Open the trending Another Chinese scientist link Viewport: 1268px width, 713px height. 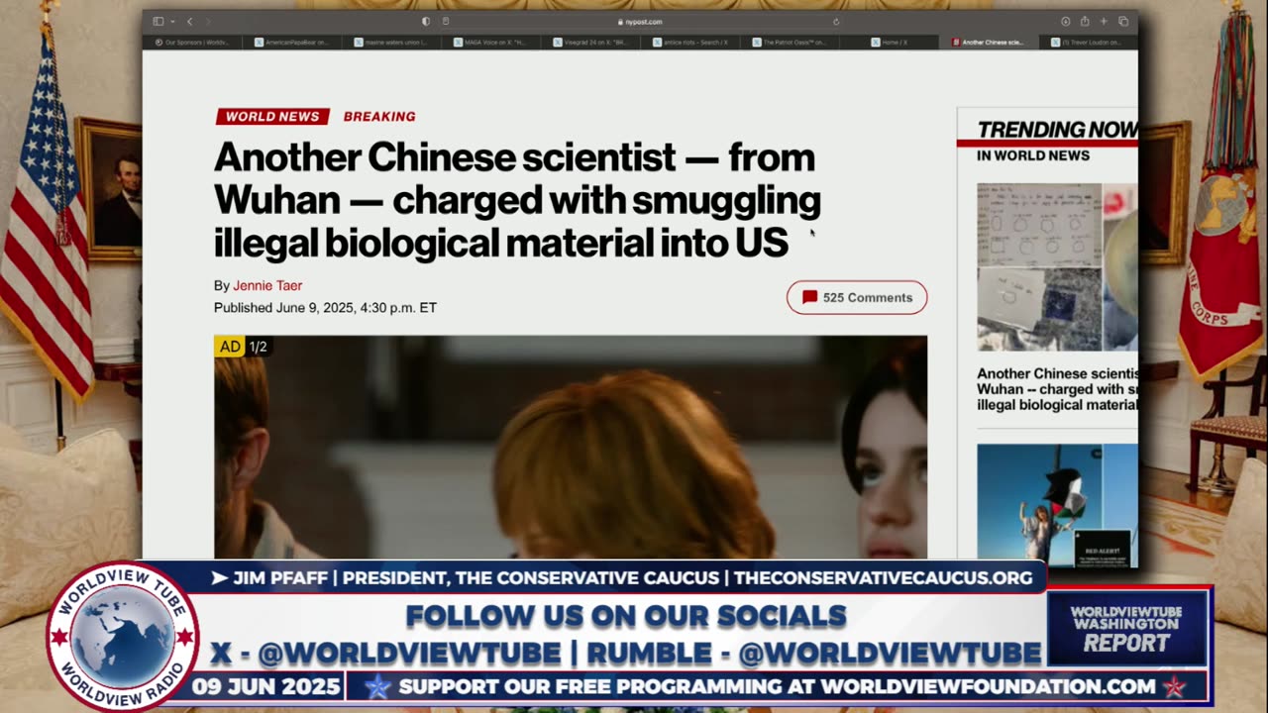(1056, 389)
